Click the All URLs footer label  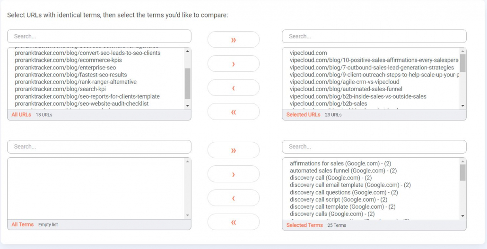[21, 114]
